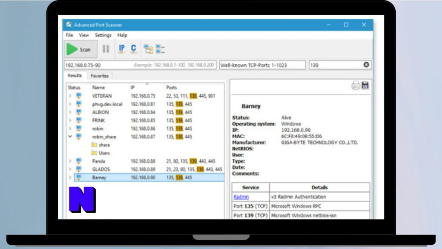442x249 pixels.
Task: Expand the Panda host row
Action: coord(70,161)
